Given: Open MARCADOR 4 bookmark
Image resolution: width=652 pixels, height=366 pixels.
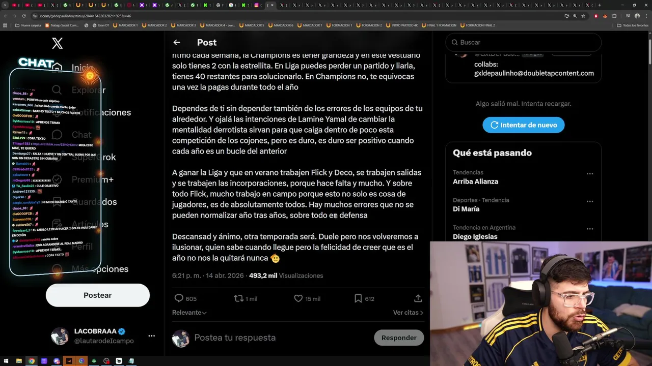Looking at the screenshot, I should pos(218,25).
